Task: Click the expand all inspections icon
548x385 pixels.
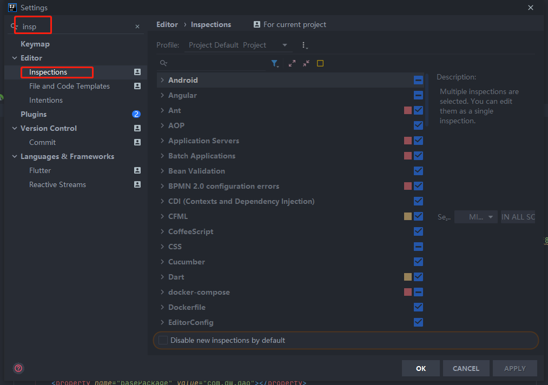Action: 292,63
